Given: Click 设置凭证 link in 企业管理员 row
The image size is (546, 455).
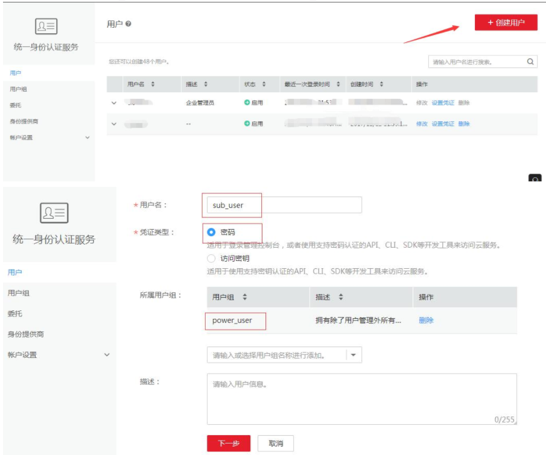Looking at the screenshot, I should pos(443,102).
